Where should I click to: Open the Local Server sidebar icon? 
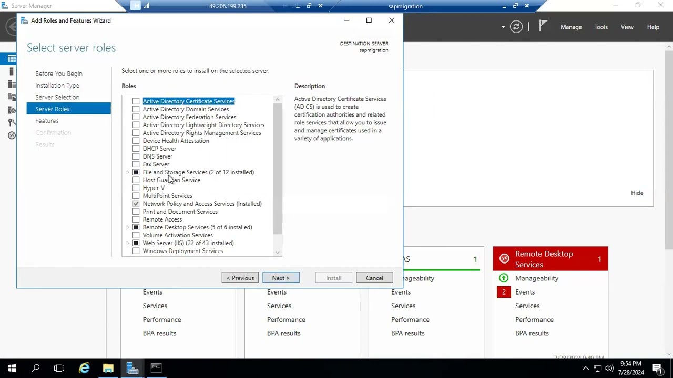[x=12, y=71]
